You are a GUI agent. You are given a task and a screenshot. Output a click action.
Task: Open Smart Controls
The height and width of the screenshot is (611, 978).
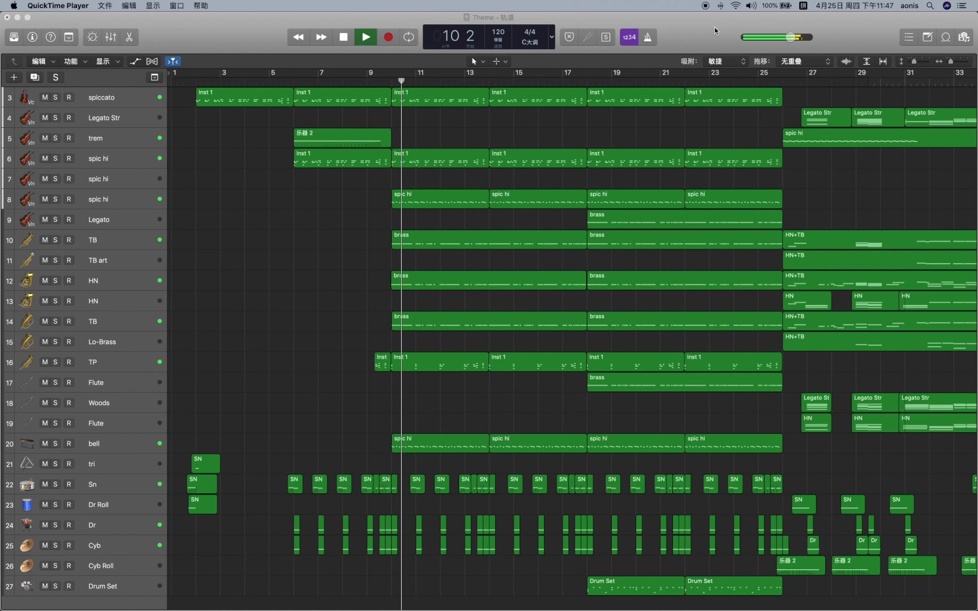[92, 37]
